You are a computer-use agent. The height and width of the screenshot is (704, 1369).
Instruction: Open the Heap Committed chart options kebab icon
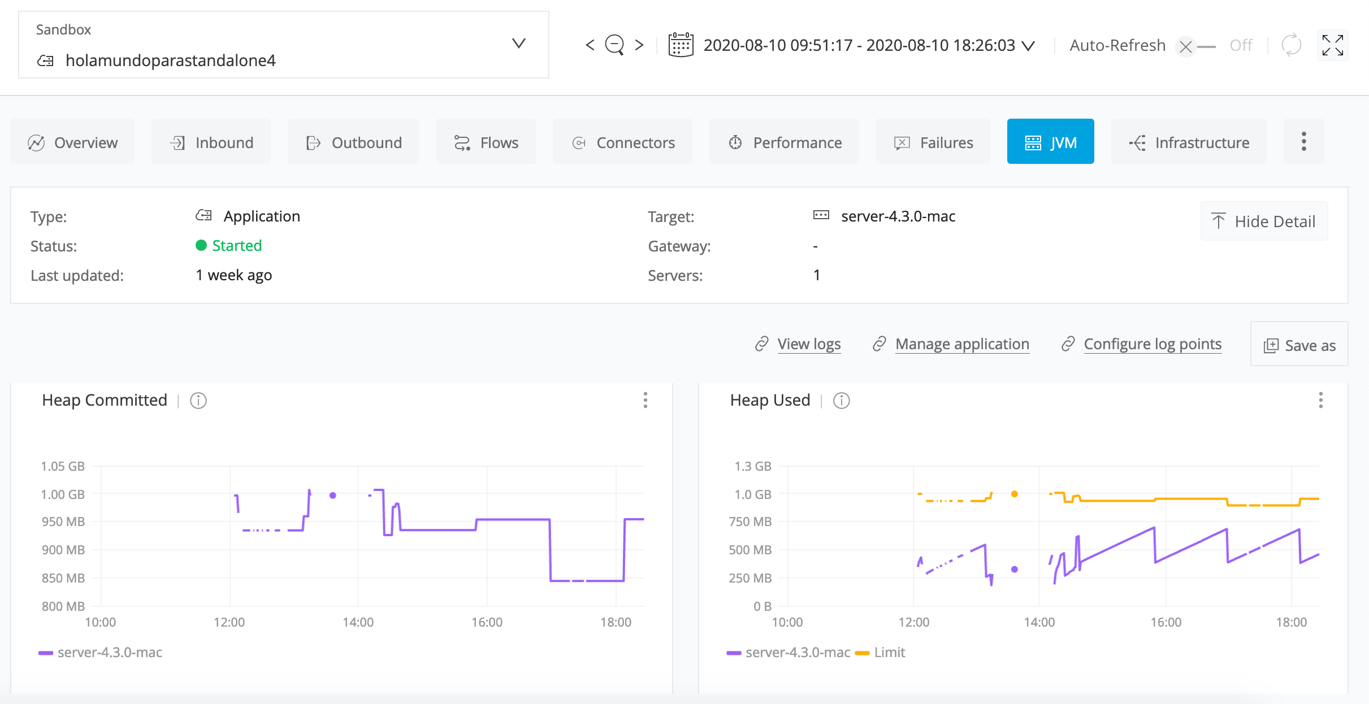[x=645, y=401]
